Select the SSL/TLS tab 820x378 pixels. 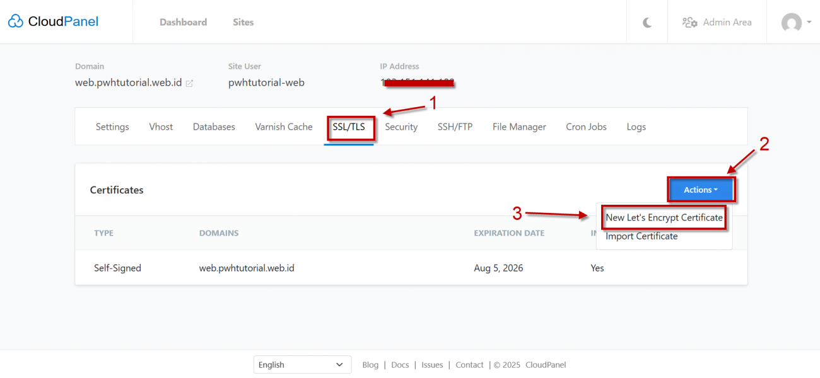point(349,127)
